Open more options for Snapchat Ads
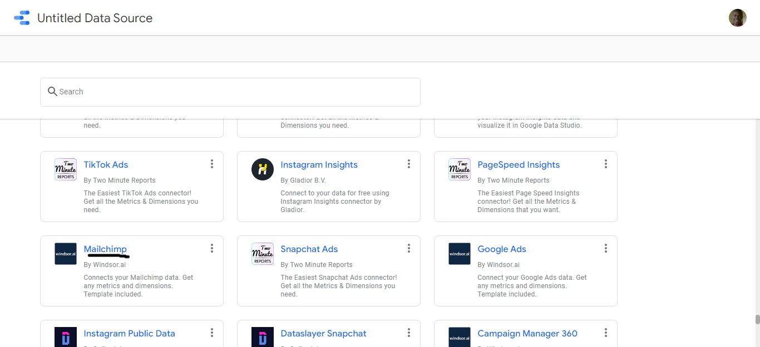 pos(408,248)
